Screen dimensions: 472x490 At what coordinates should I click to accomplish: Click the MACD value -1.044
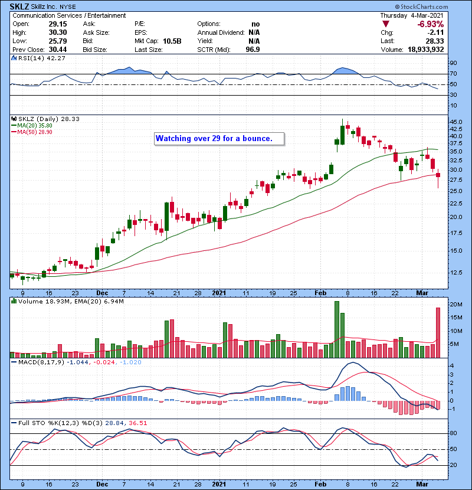pyautogui.click(x=77, y=362)
